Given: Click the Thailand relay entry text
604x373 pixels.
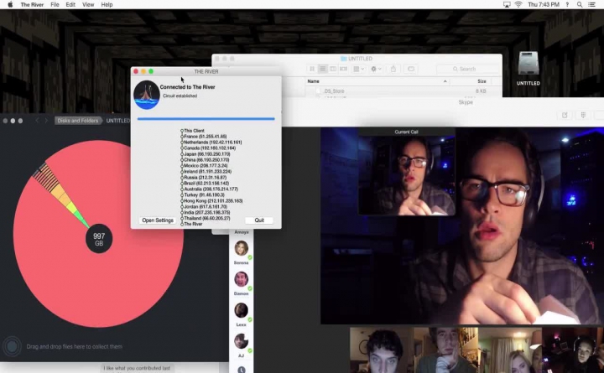Looking at the screenshot, I should pyautogui.click(x=207, y=218).
